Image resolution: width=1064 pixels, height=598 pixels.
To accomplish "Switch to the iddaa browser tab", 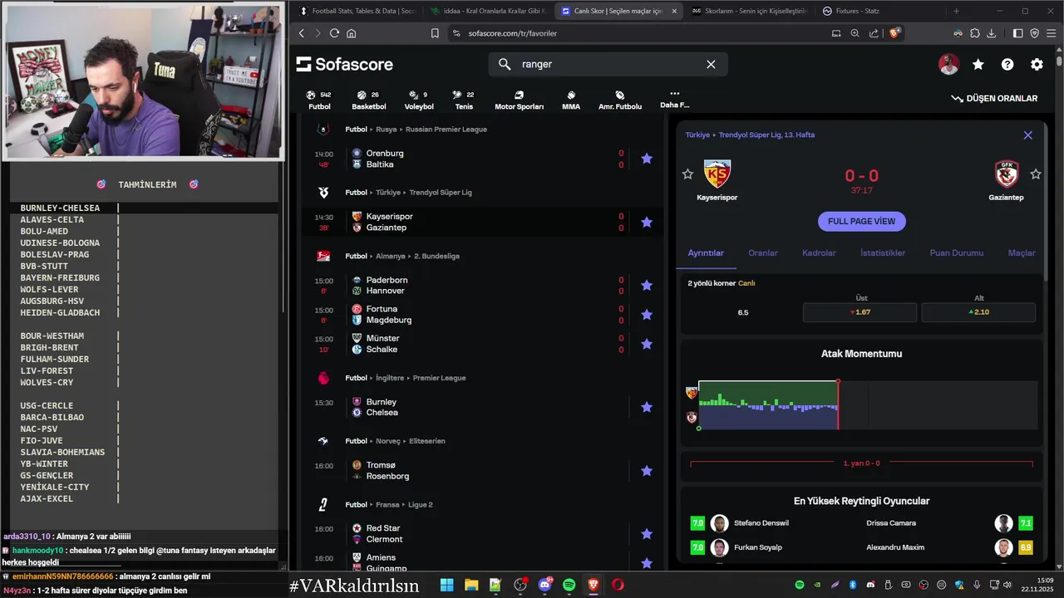I will click(x=488, y=11).
